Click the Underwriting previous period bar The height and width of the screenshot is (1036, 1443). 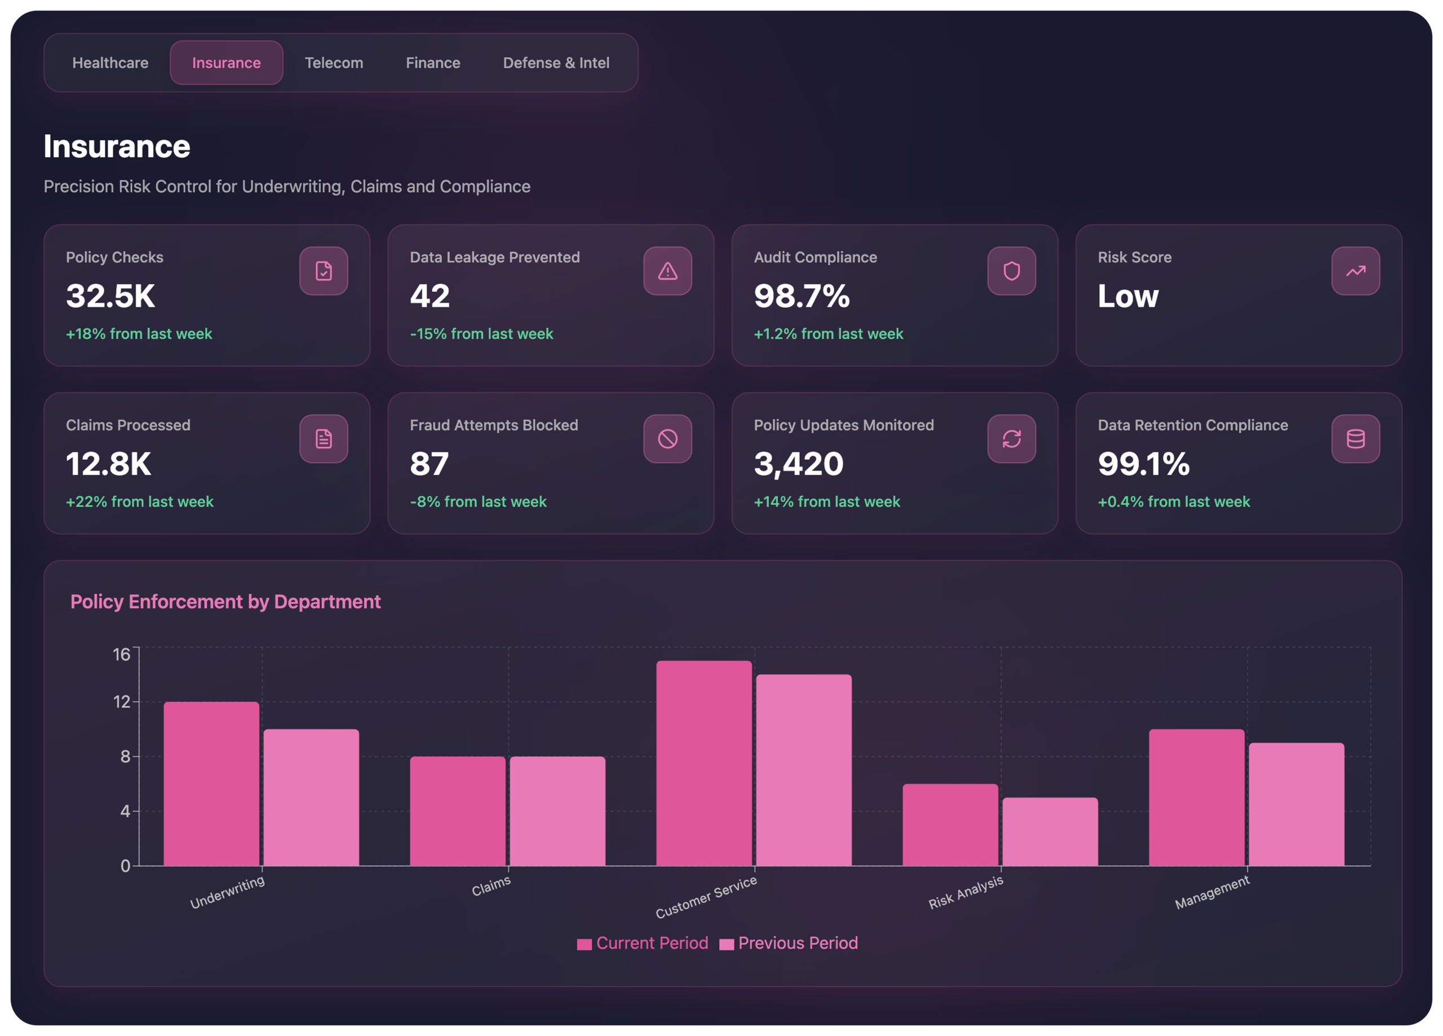click(311, 797)
